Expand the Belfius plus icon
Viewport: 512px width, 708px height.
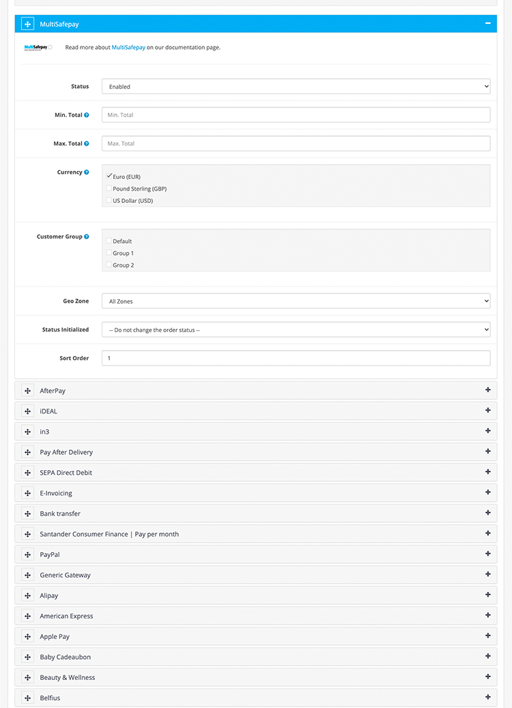pyautogui.click(x=487, y=696)
